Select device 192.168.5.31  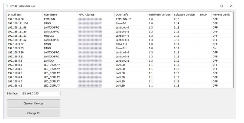point(120,56)
